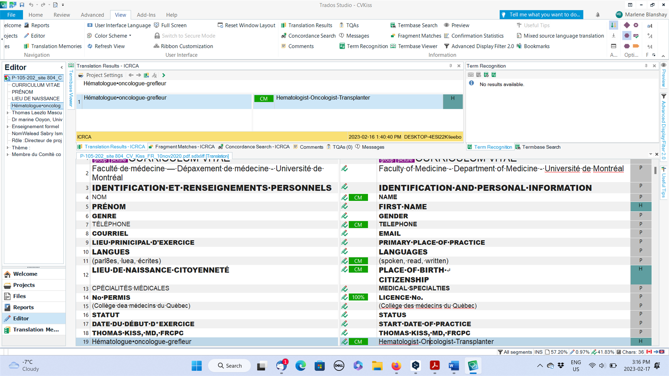This screenshot has width=669, height=376.
Task: Open Concordance Search from the ribbon
Action: [x=308, y=36]
